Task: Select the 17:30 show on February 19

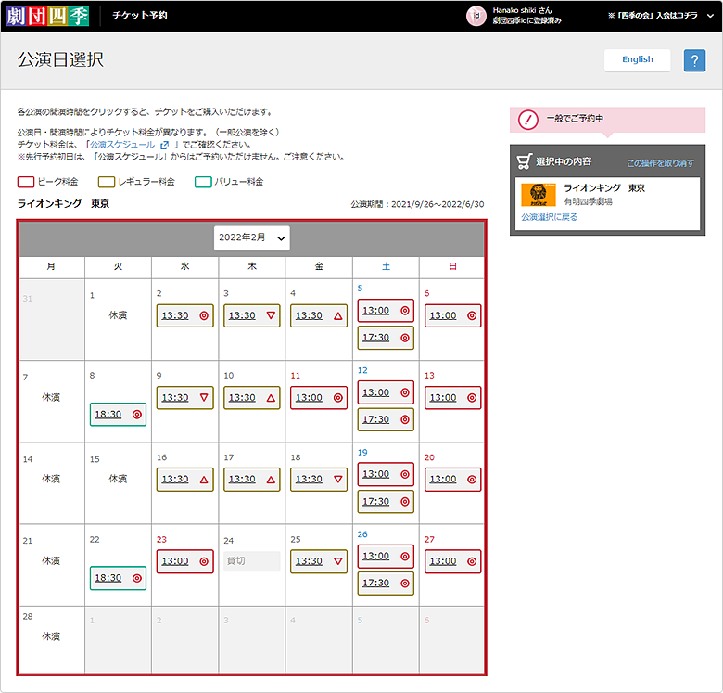Action: tap(386, 502)
